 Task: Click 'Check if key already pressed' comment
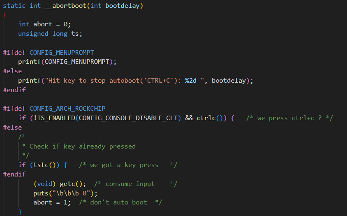[82, 146]
